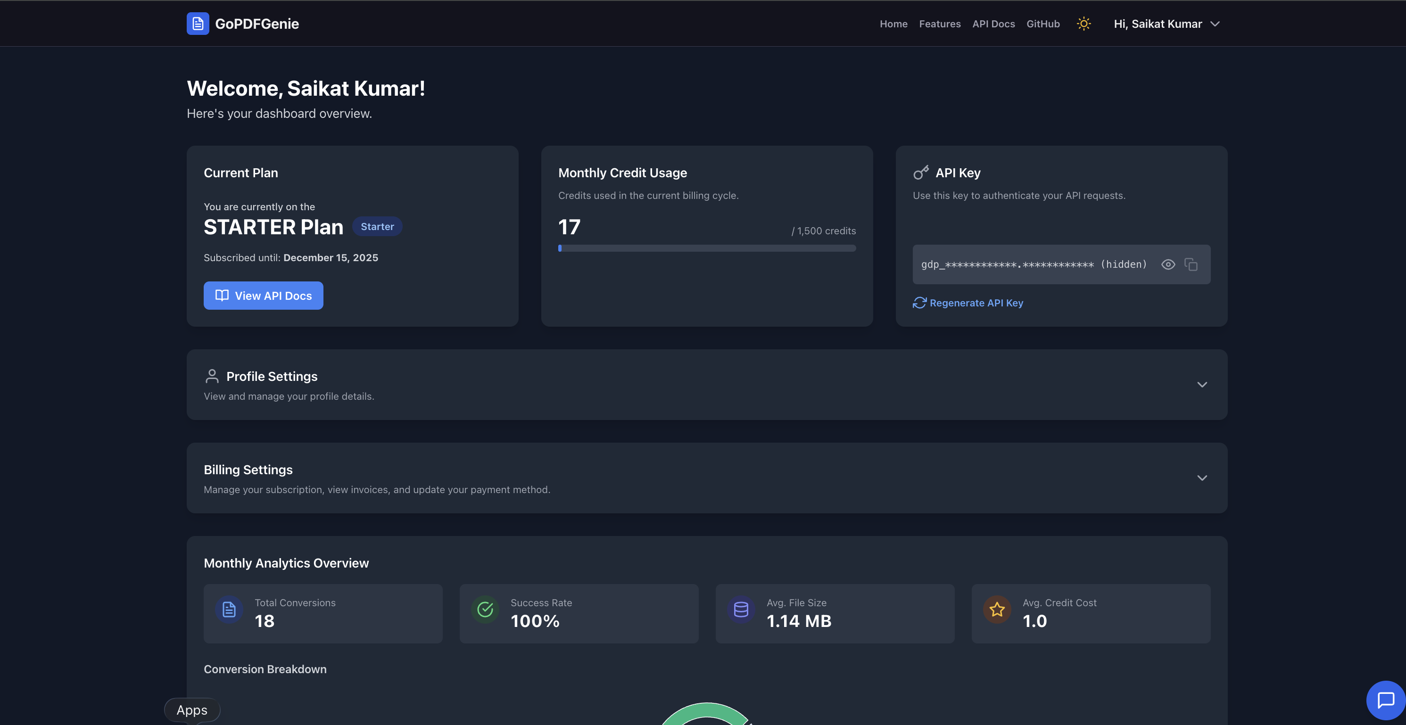Screen dimensions: 1406x725
Task: Open the Hi, Saikat Kumar user dropdown
Action: click(1166, 24)
